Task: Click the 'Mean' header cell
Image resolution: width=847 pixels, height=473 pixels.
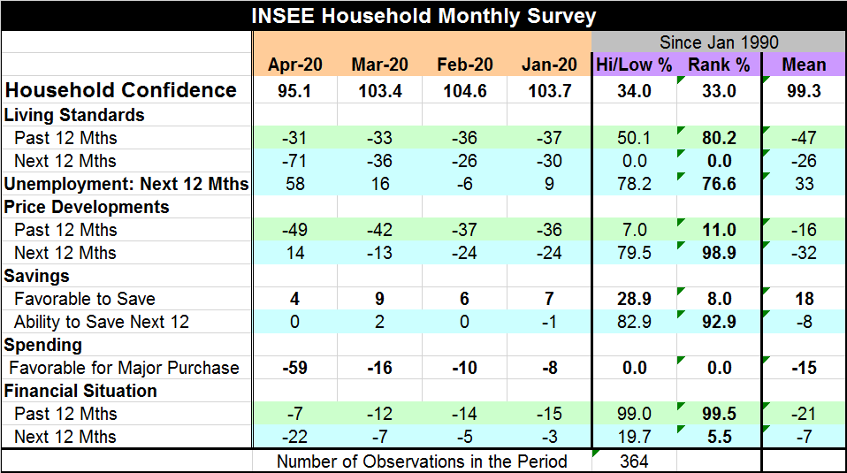Action: coord(804,65)
